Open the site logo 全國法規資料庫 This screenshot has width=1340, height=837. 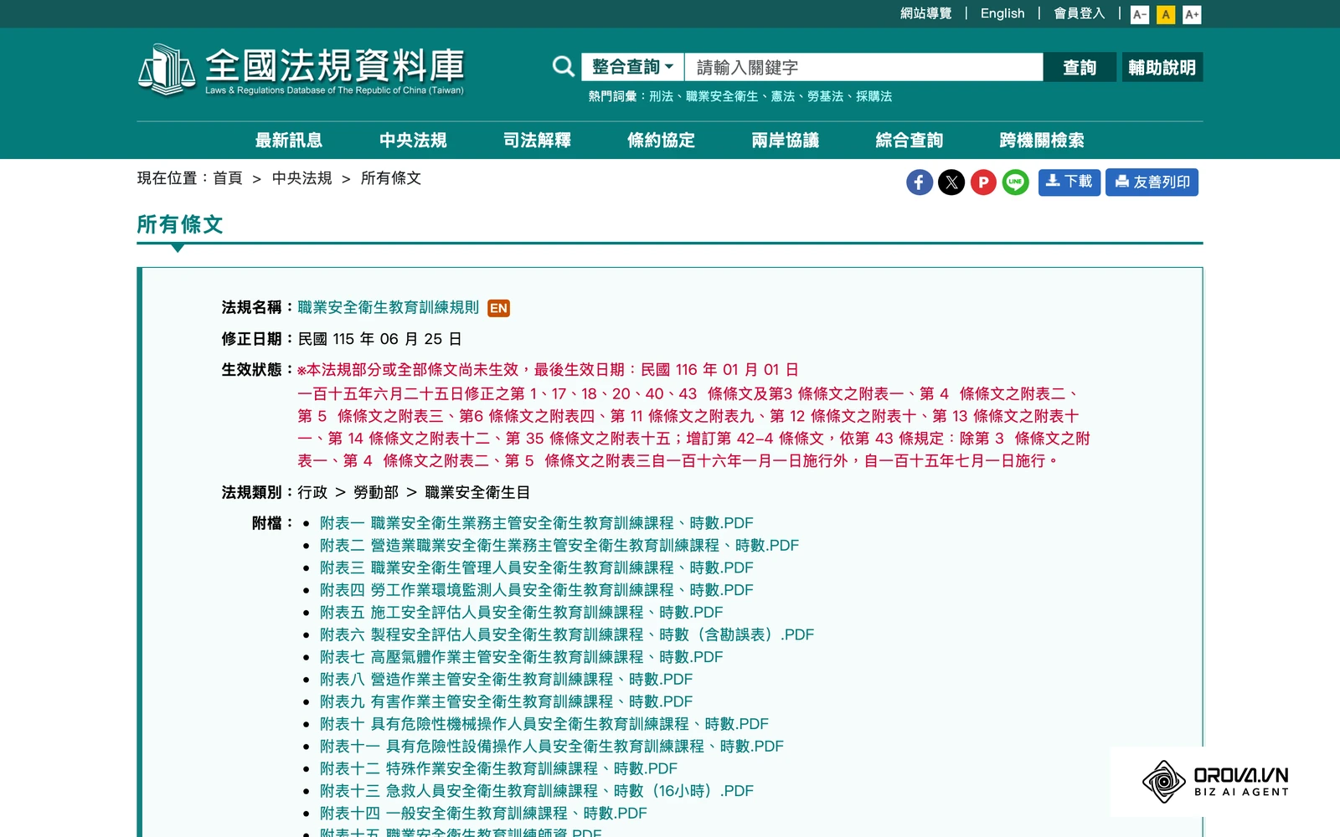(x=301, y=69)
